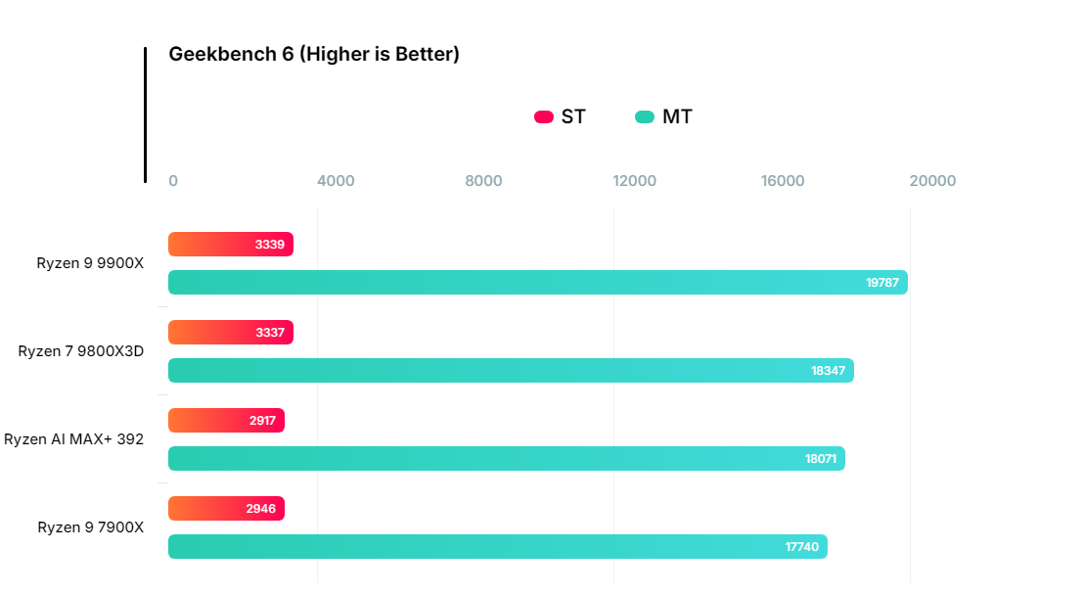Toggle the ST series in the legend
This screenshot has height=595, width=1083.
(x=573, y=117)
